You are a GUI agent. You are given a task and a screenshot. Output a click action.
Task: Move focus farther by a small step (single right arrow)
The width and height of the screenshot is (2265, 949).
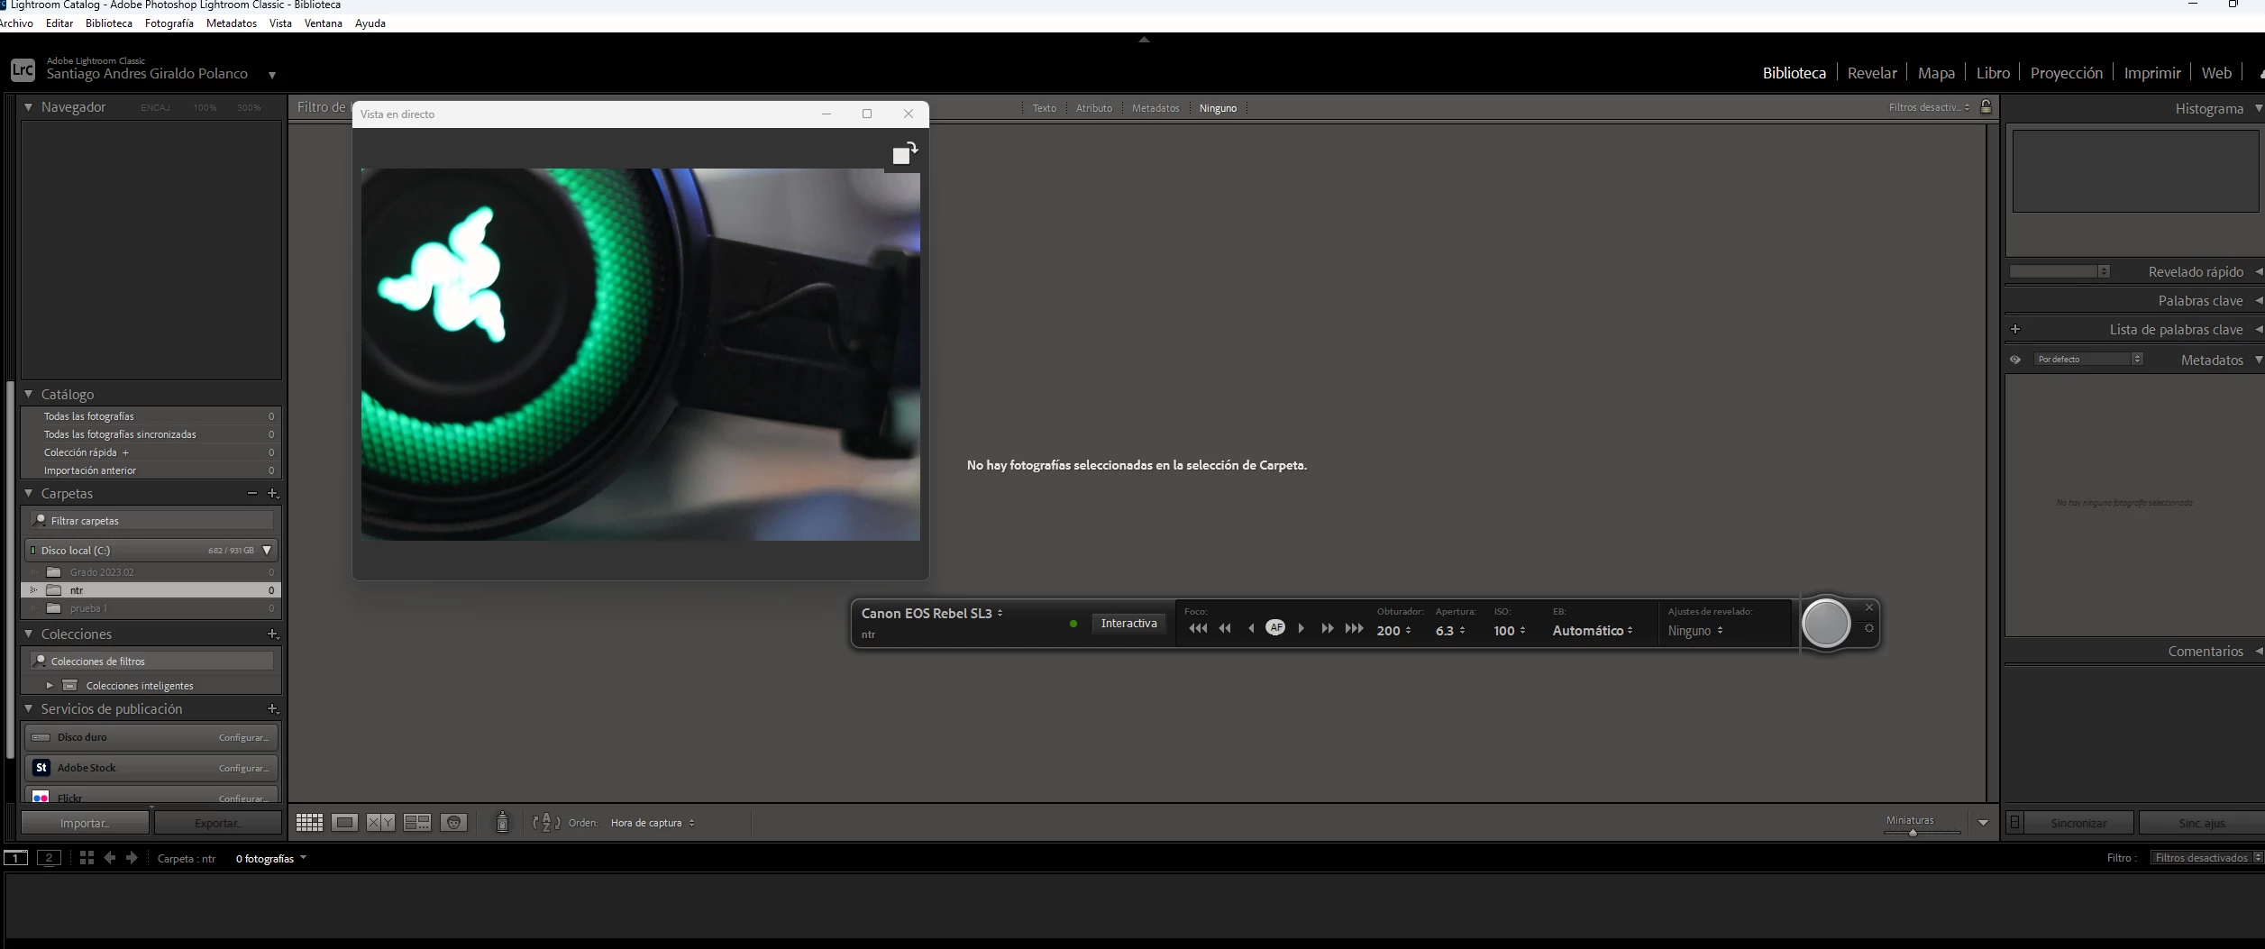click(x=1301, y=628)
